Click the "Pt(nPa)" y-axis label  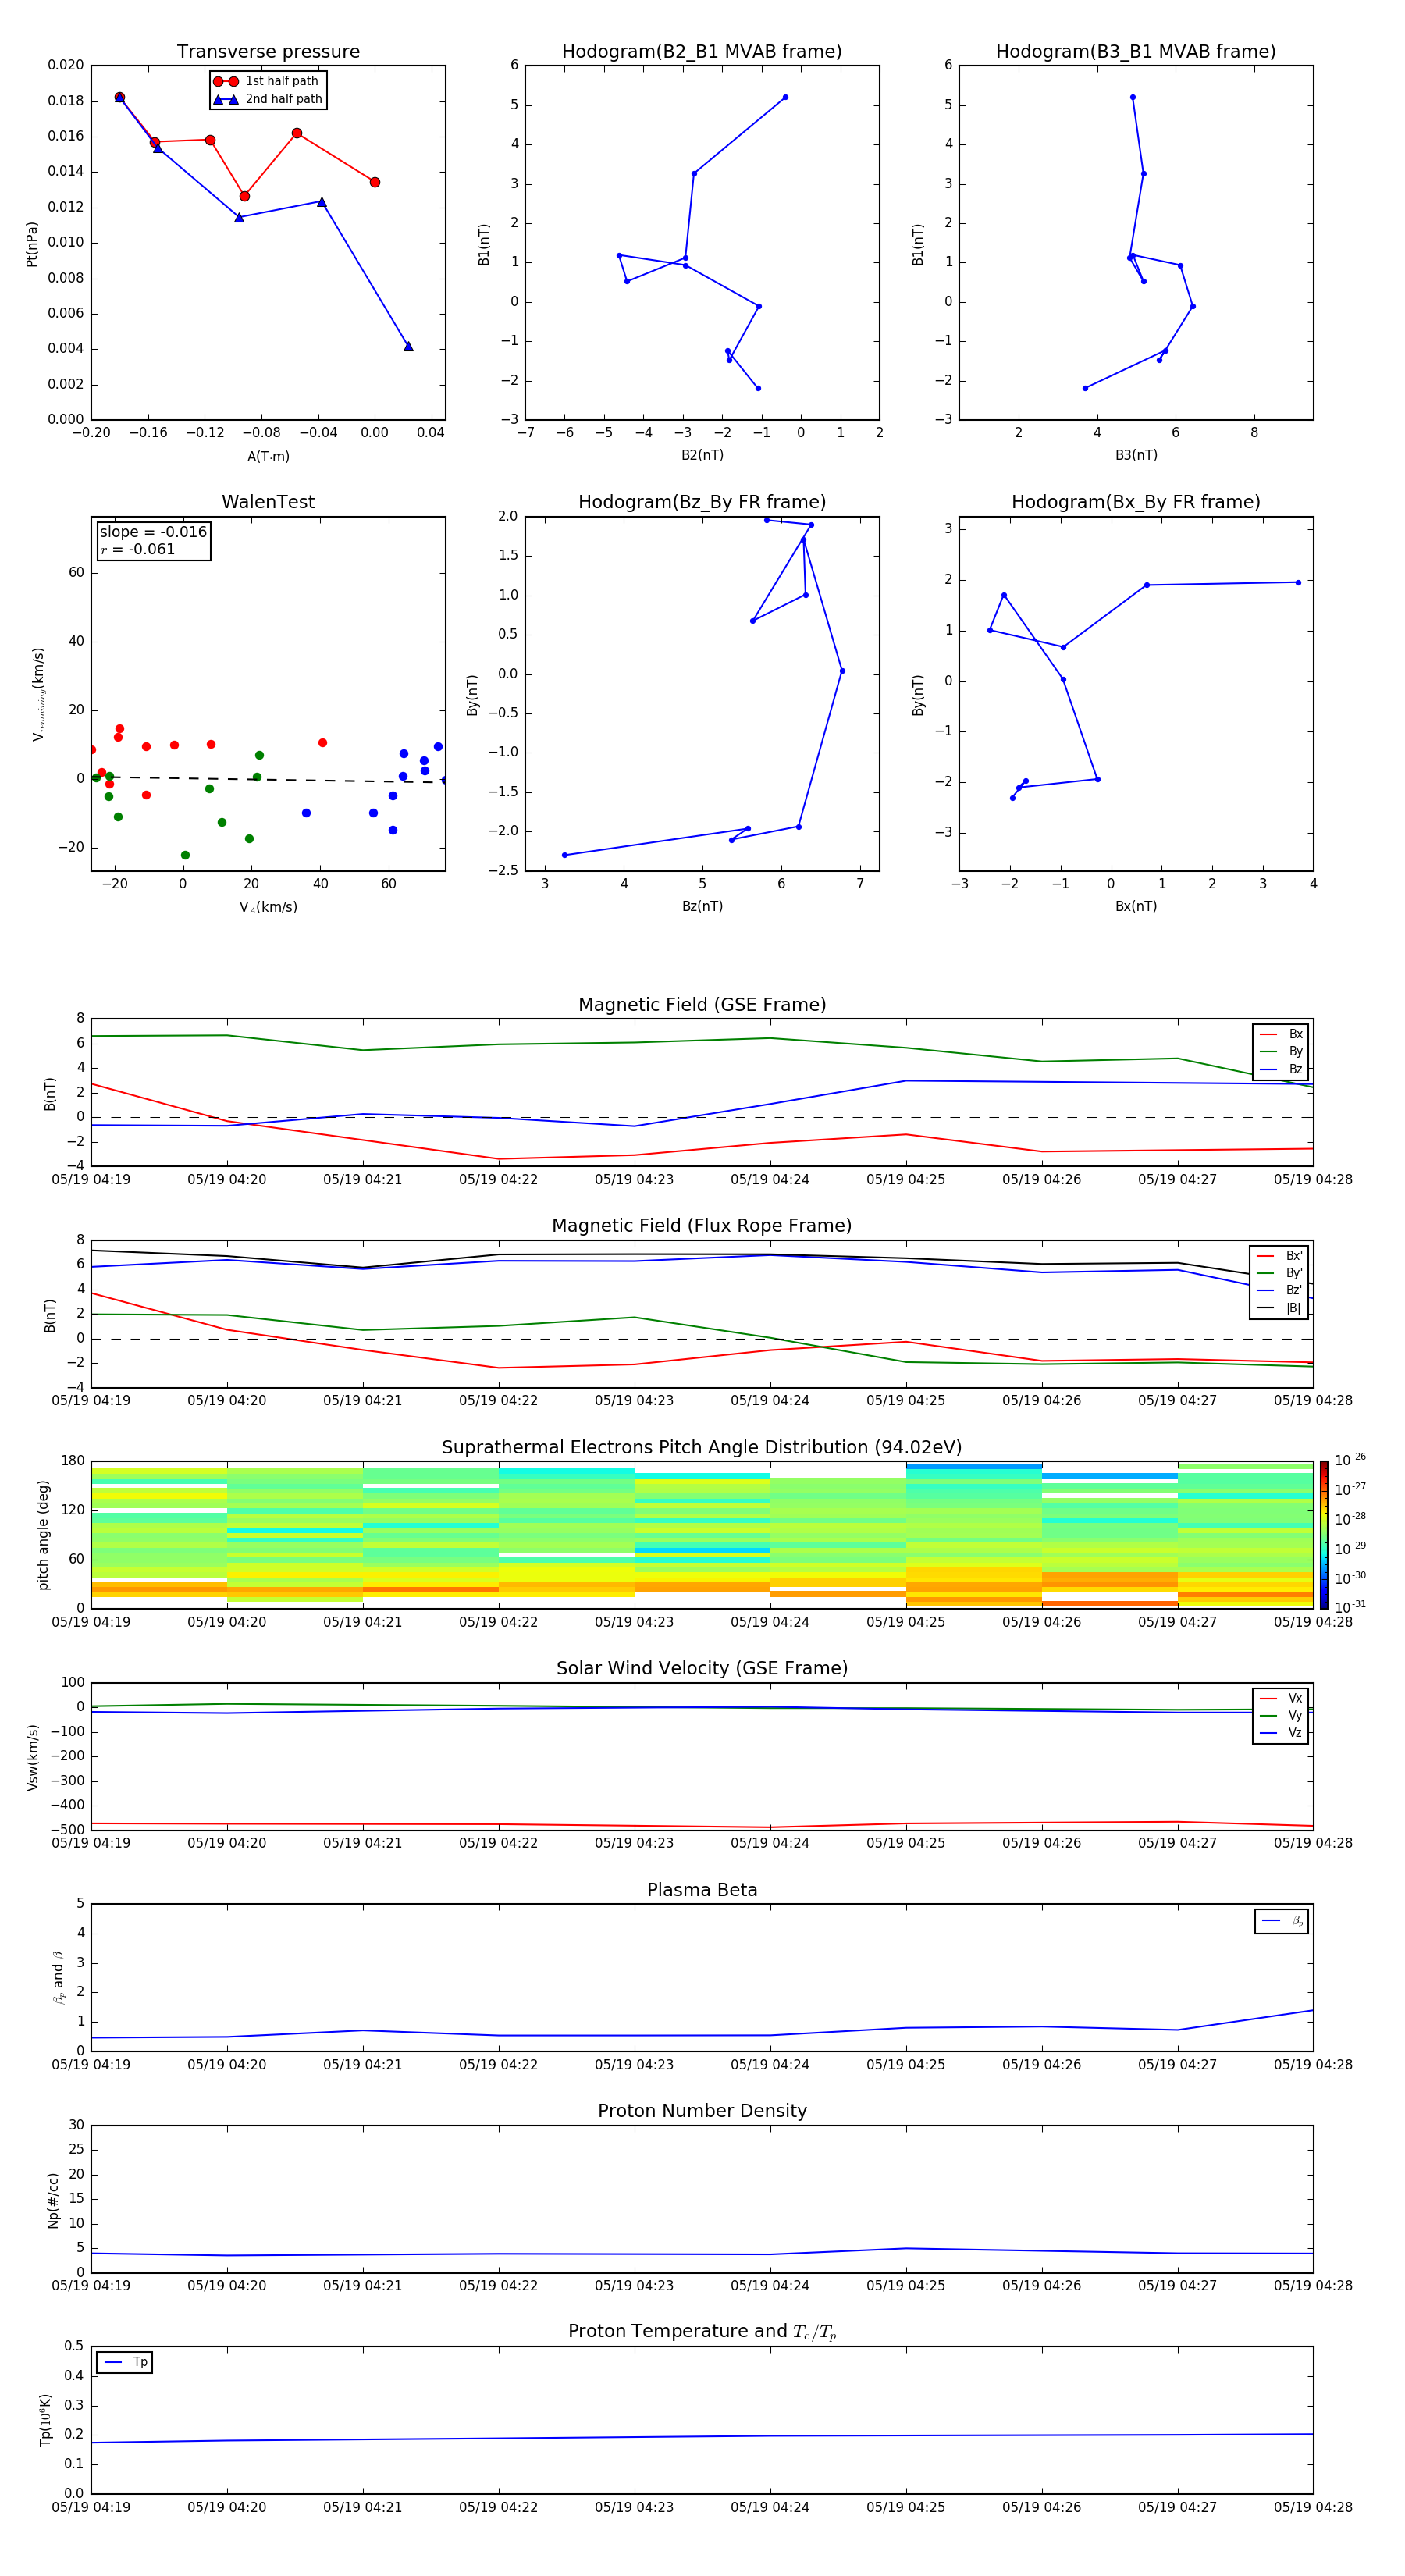click(x=32, y=244)
